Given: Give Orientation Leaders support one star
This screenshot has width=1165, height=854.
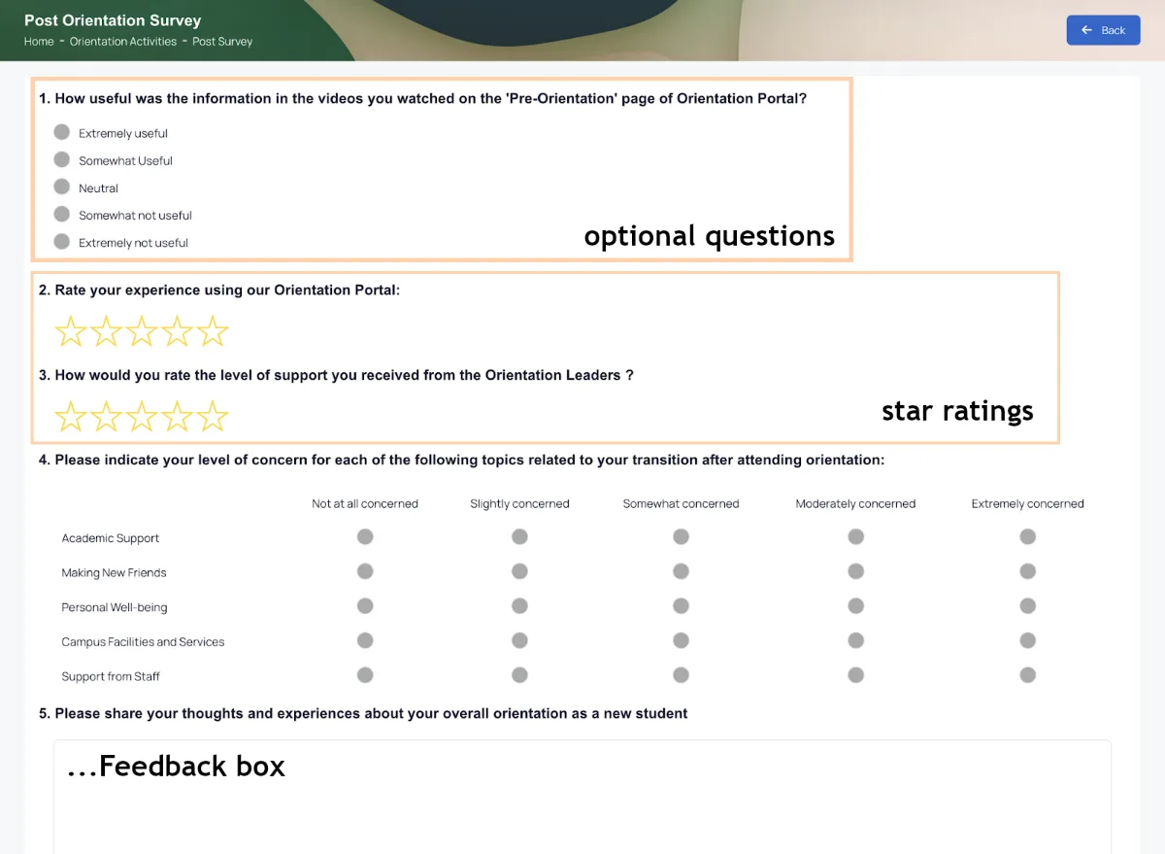Looking at the screenshot, I should [70, 416].
